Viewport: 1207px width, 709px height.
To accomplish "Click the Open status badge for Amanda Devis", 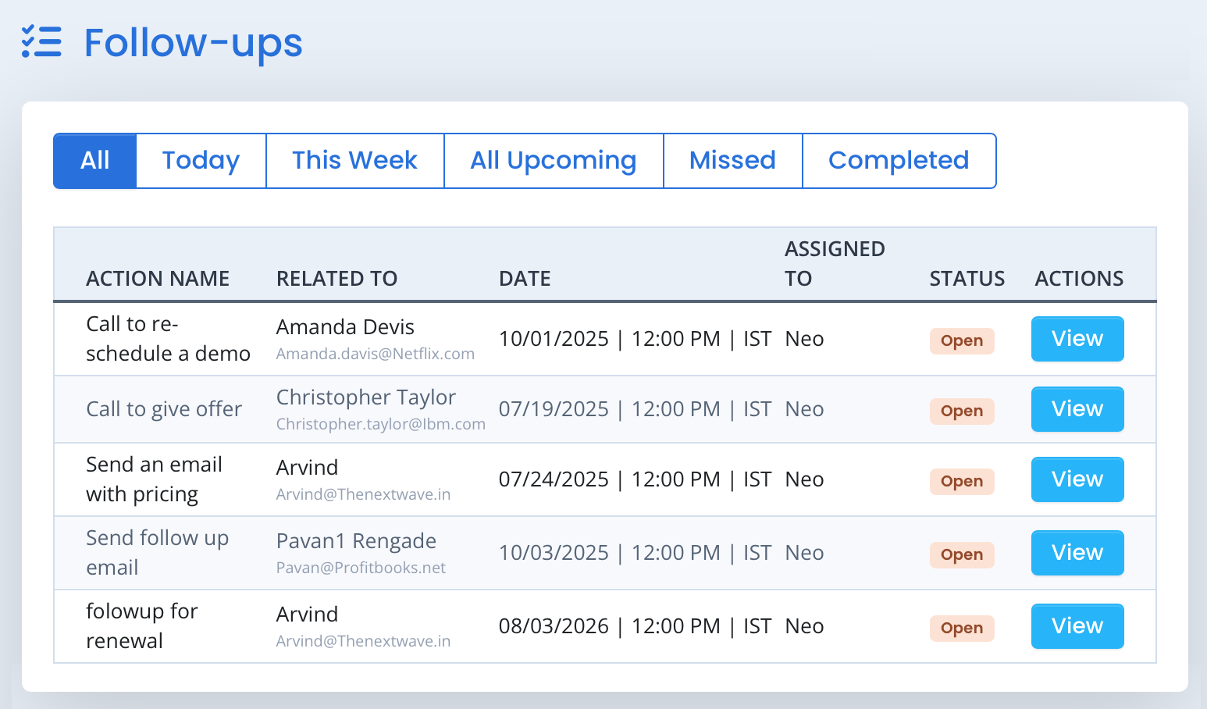I will point(961,341).
